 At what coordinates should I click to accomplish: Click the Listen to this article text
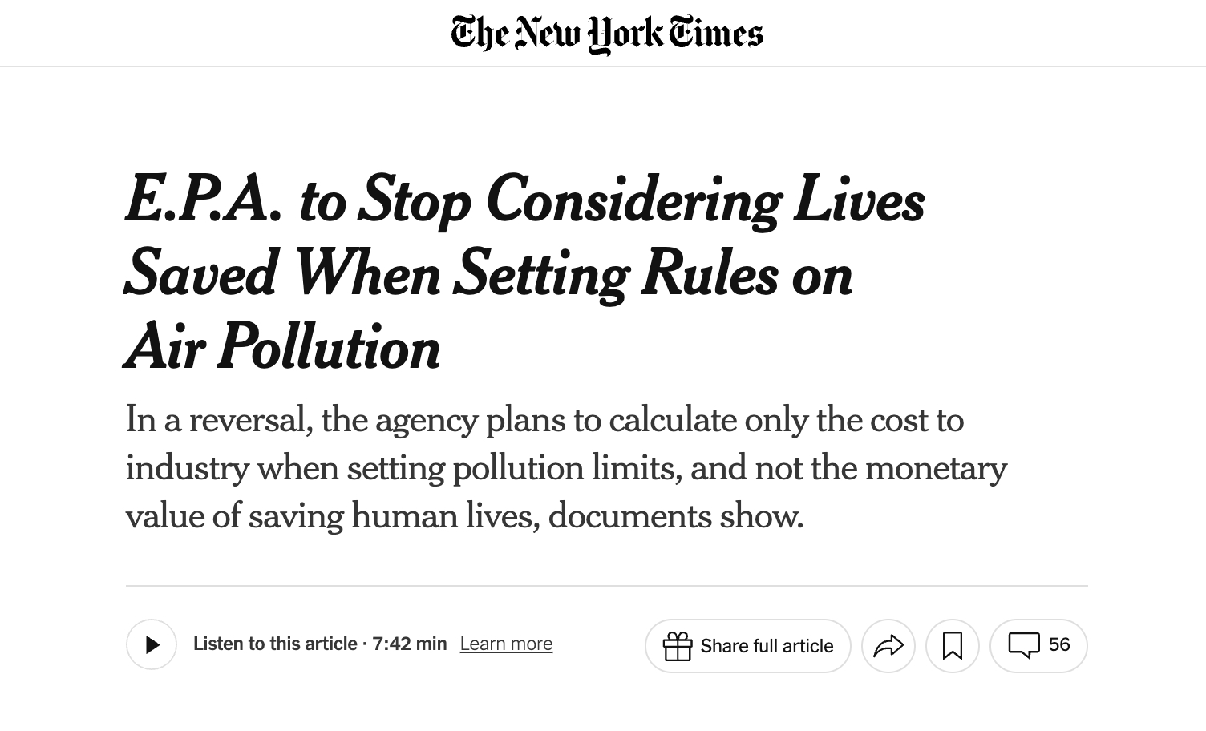tap(275, 644)
